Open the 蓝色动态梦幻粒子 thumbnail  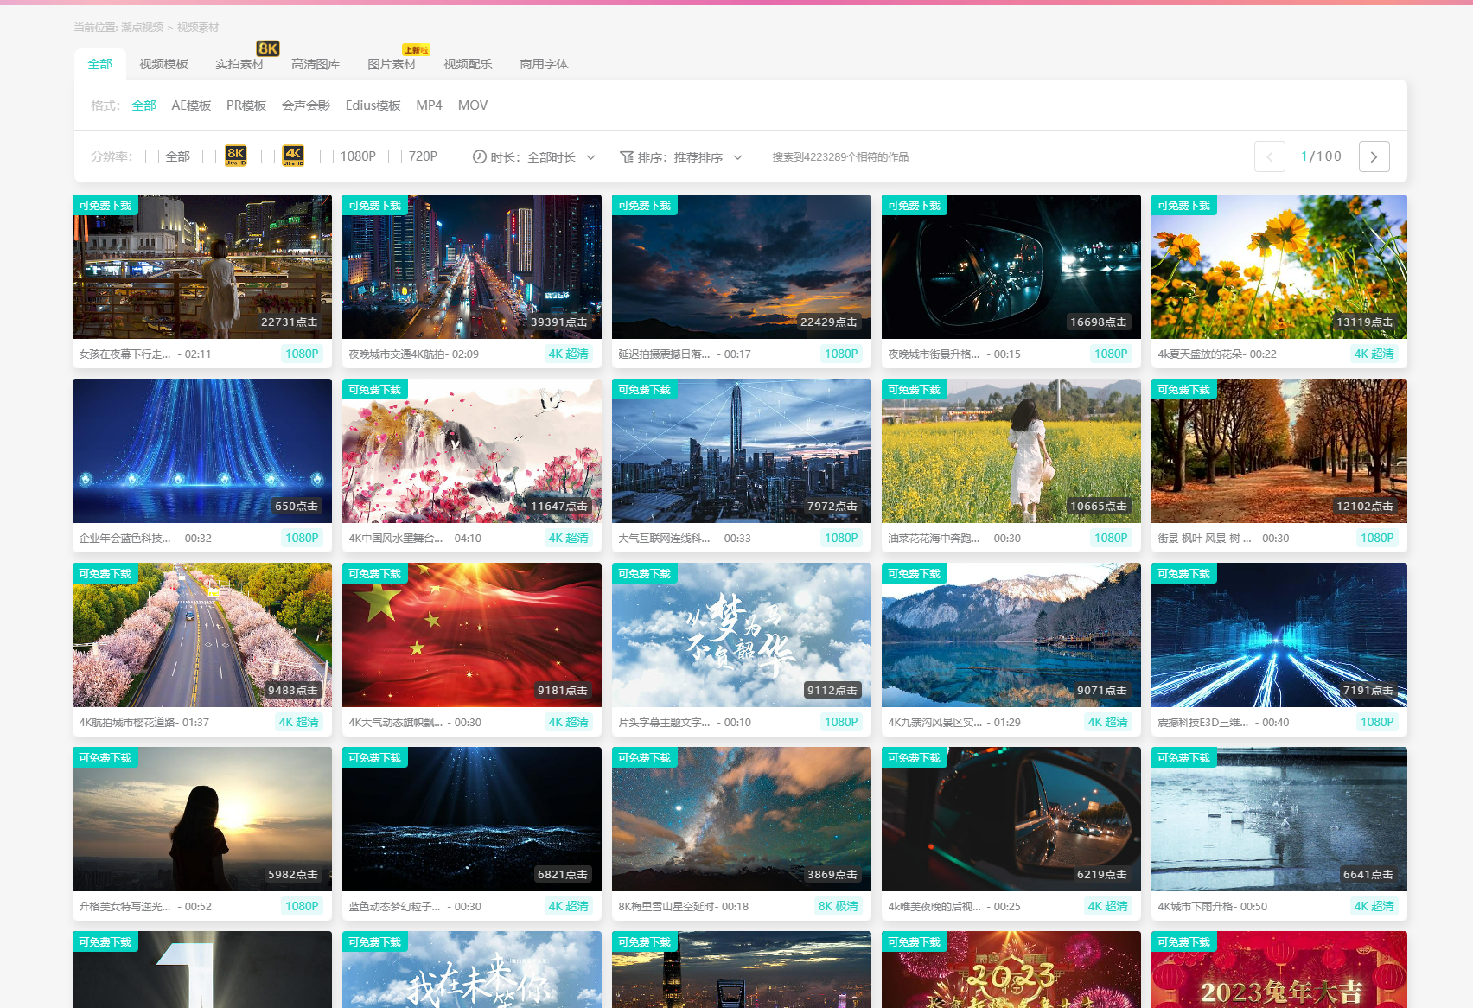click(472, 819)
